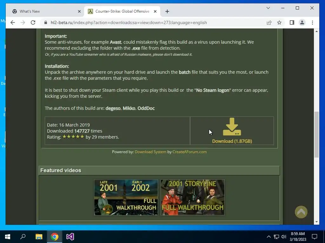Click the download count 147727

click(82, 131)
